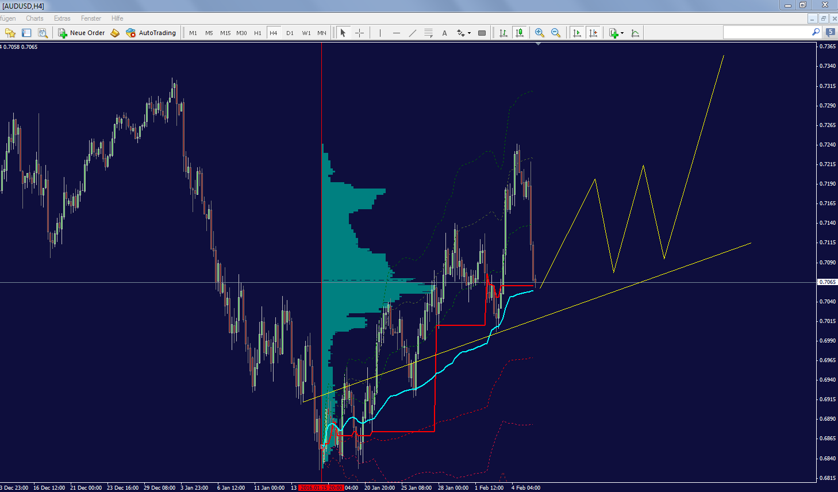
Task: Select the cursor arrow tool
Action: [343, 33]
